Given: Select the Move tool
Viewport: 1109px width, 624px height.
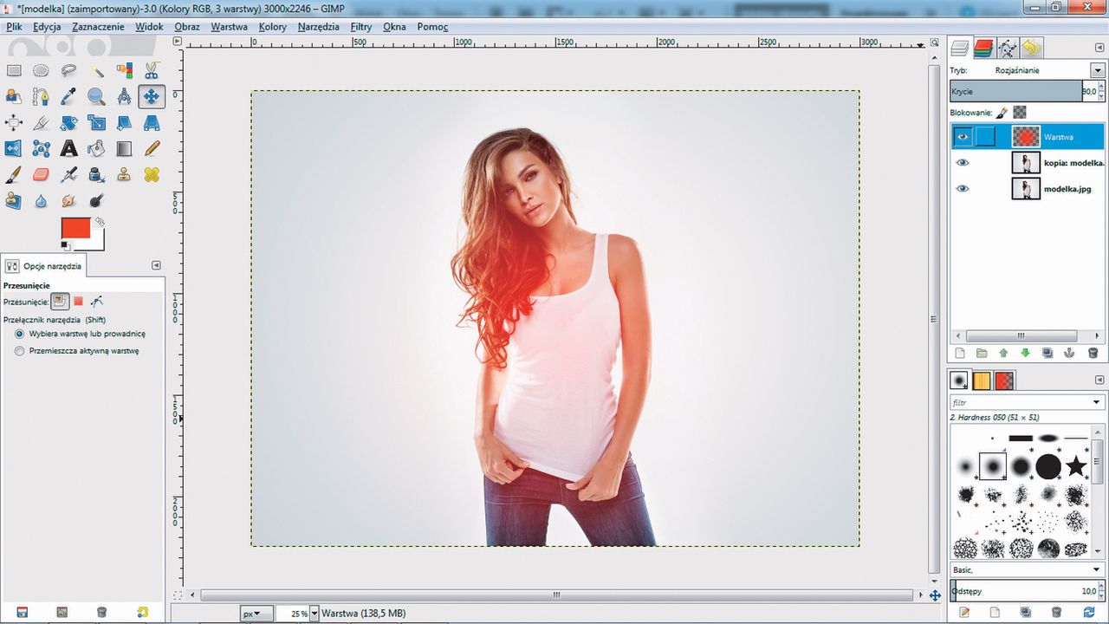Looking at the screenshot, I should point(152,97).
